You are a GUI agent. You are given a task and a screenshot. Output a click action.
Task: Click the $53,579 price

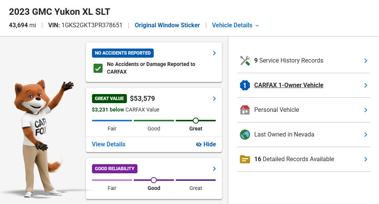(x=142, y=99)
